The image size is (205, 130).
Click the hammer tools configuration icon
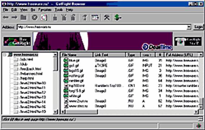pos(107,17)
